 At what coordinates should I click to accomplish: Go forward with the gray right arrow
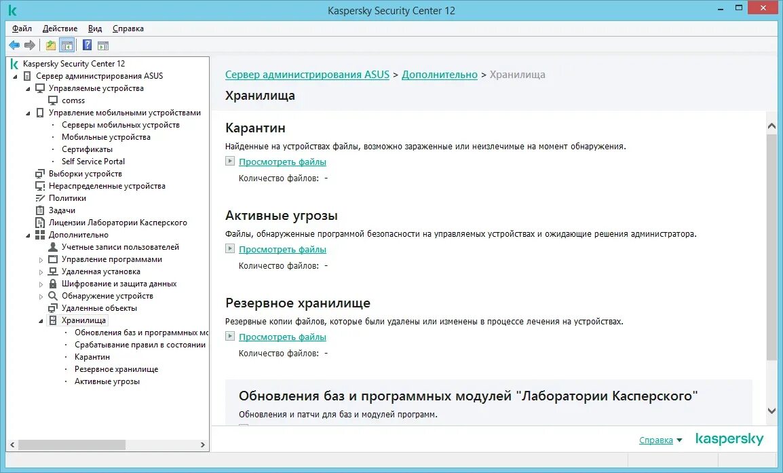pos(30,45)
